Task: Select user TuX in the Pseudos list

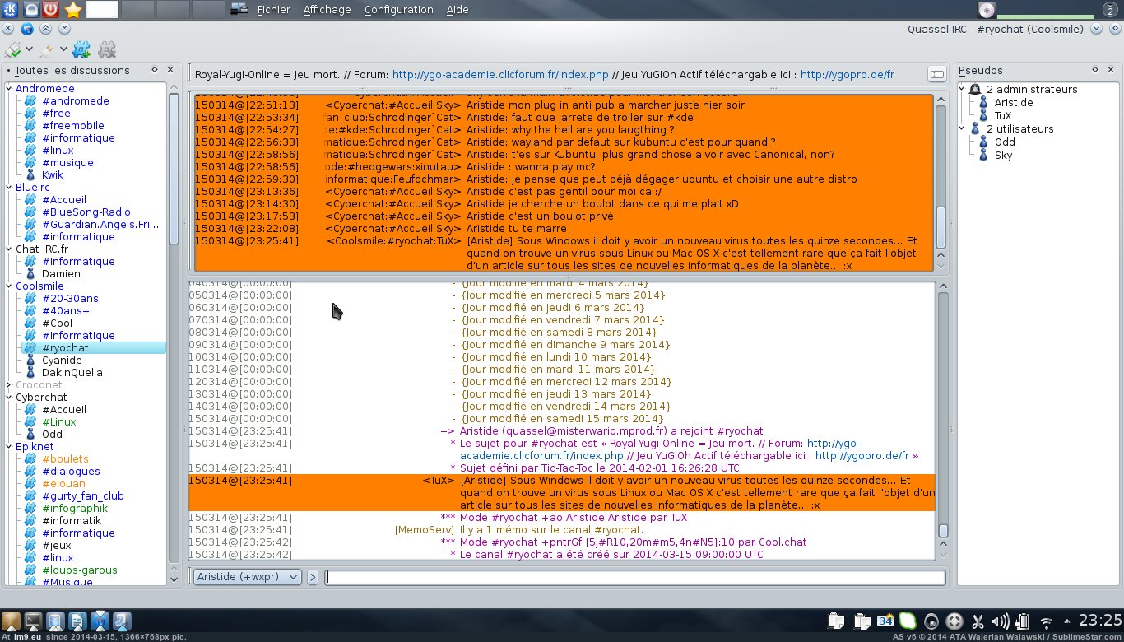Action: (1002, 116)
